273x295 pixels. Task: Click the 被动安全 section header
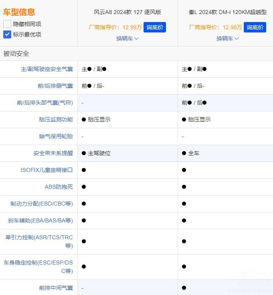click(x=16, y=54)
